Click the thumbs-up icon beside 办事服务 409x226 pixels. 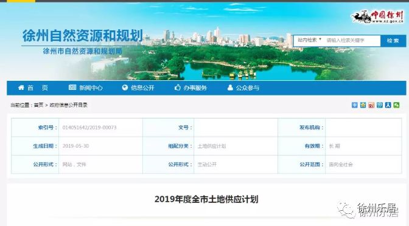(x=178, y=87)
